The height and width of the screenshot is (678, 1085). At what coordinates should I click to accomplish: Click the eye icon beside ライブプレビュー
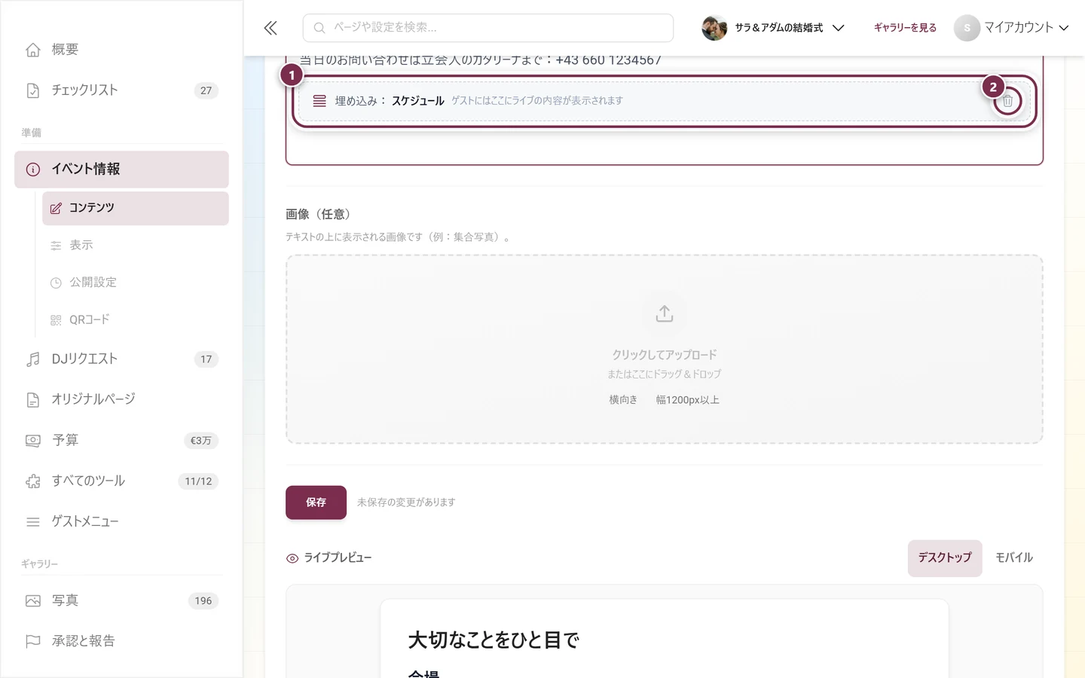[x=292, y=559]
